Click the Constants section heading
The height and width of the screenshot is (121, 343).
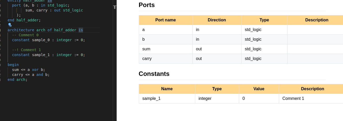tap(154, 74)
